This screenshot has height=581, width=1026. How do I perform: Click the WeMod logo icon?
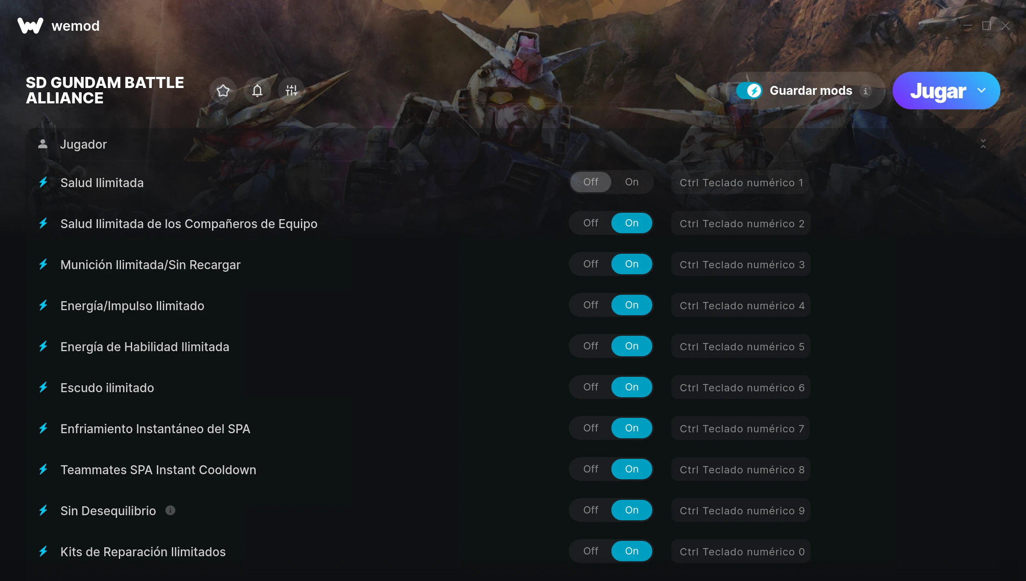30,26
